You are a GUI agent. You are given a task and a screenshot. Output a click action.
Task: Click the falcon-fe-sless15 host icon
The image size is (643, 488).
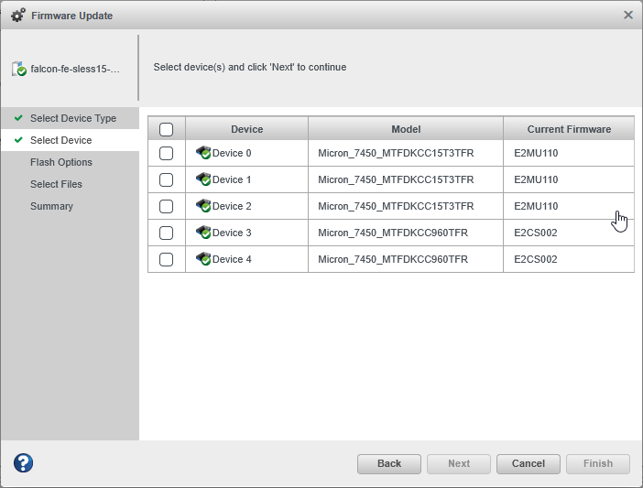pyautogui.click(x=19, y=69)
